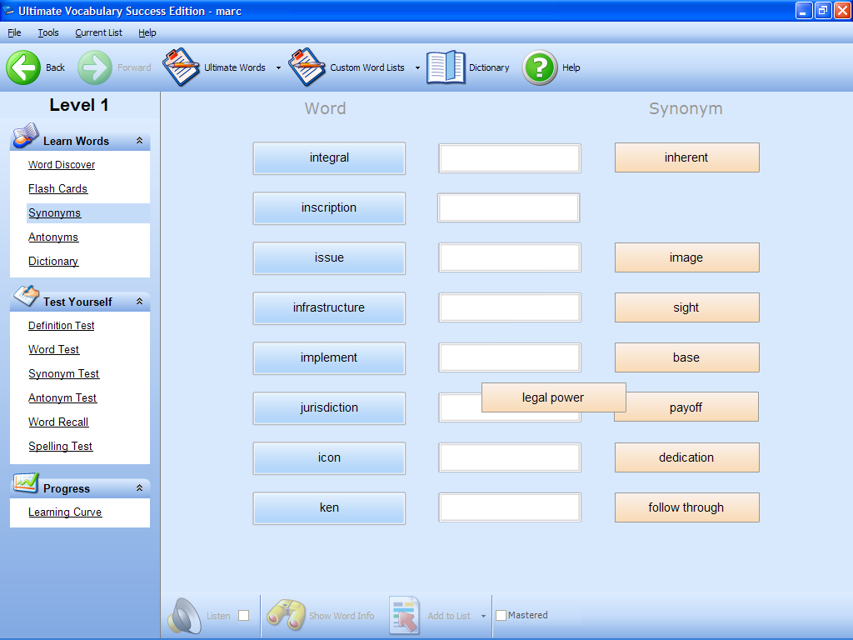Screen dimensions: 853x640
Task: Open the Ultimate Words dropdown arrow
Action: pos(278,68)
